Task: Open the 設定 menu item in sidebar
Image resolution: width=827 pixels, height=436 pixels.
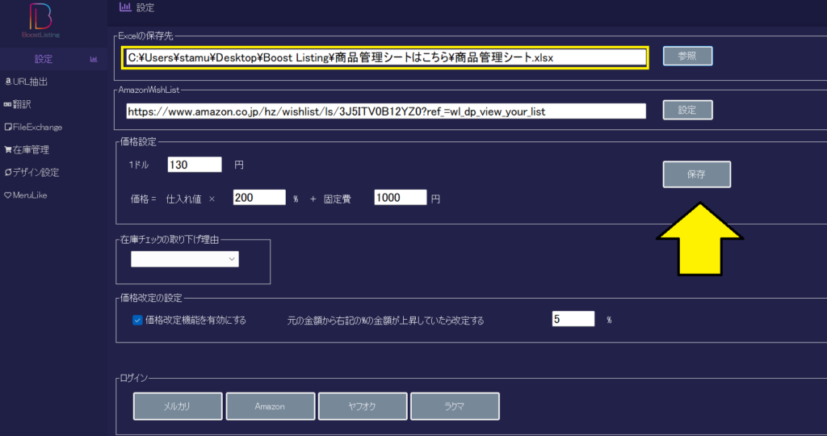Action: 44,59
